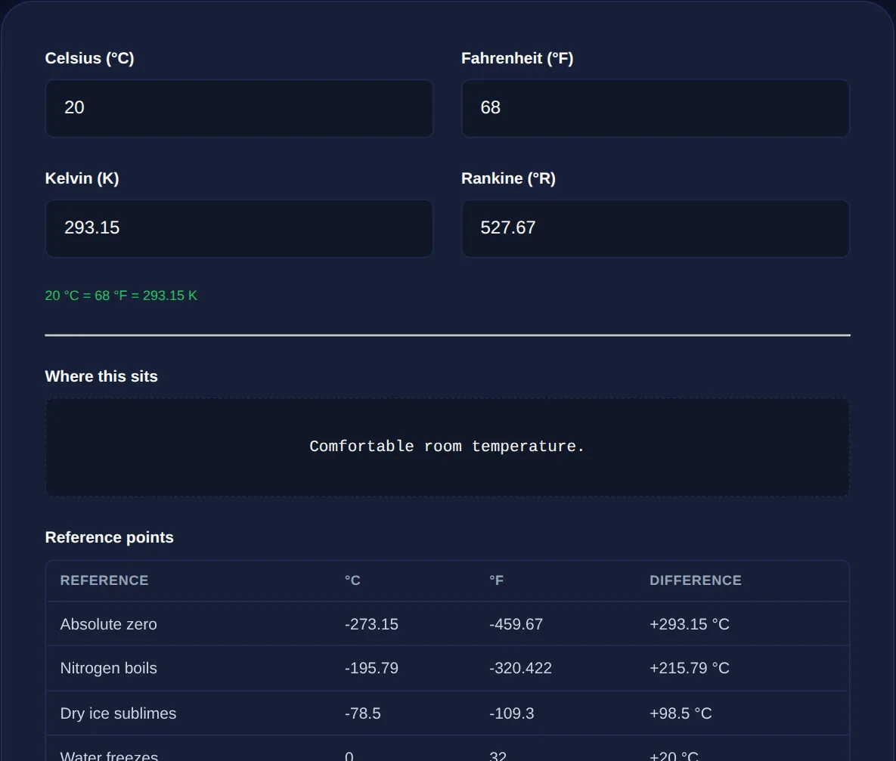The image size is (896, 761).
Task: Select the Nitrogen boils row name
Action: (109, 668)
